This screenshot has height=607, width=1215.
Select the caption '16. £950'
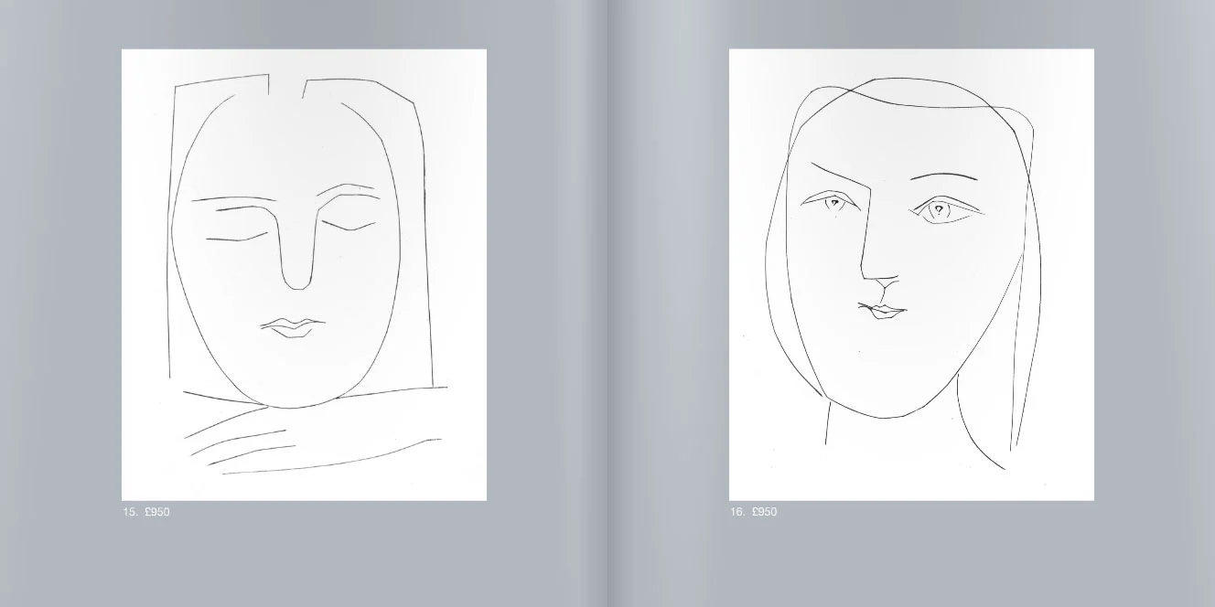[754, 512]
